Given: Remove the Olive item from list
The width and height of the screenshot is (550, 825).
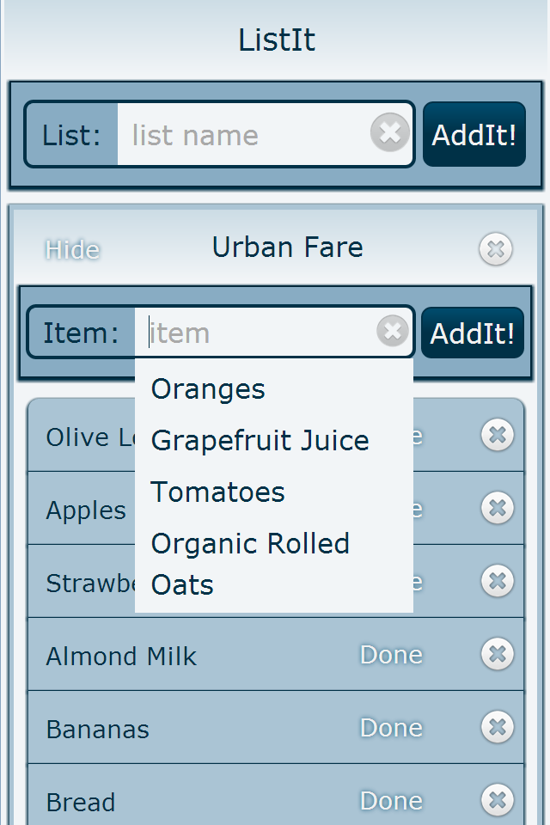Looking at the screenshot, I should [497, 435].
